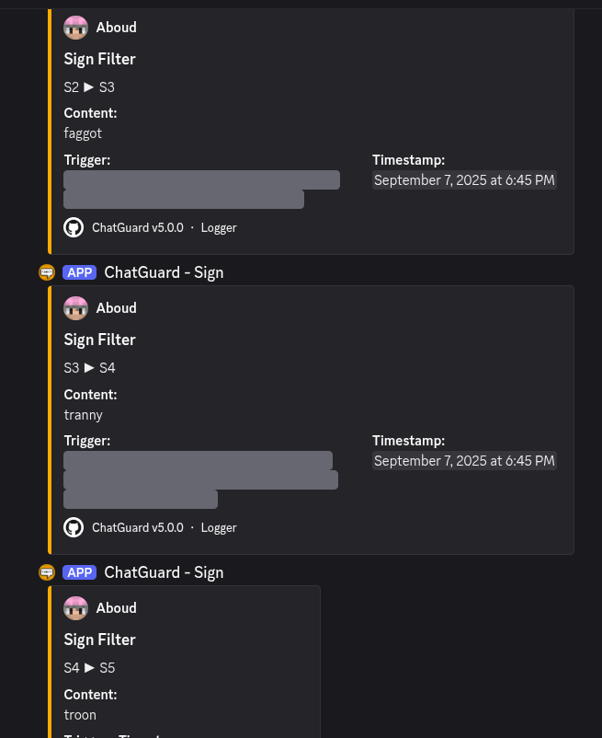Click Aboud's avatar in the S4 ► S5 embed
This screenshot has width=602, height=738.
tap(75, 608)
